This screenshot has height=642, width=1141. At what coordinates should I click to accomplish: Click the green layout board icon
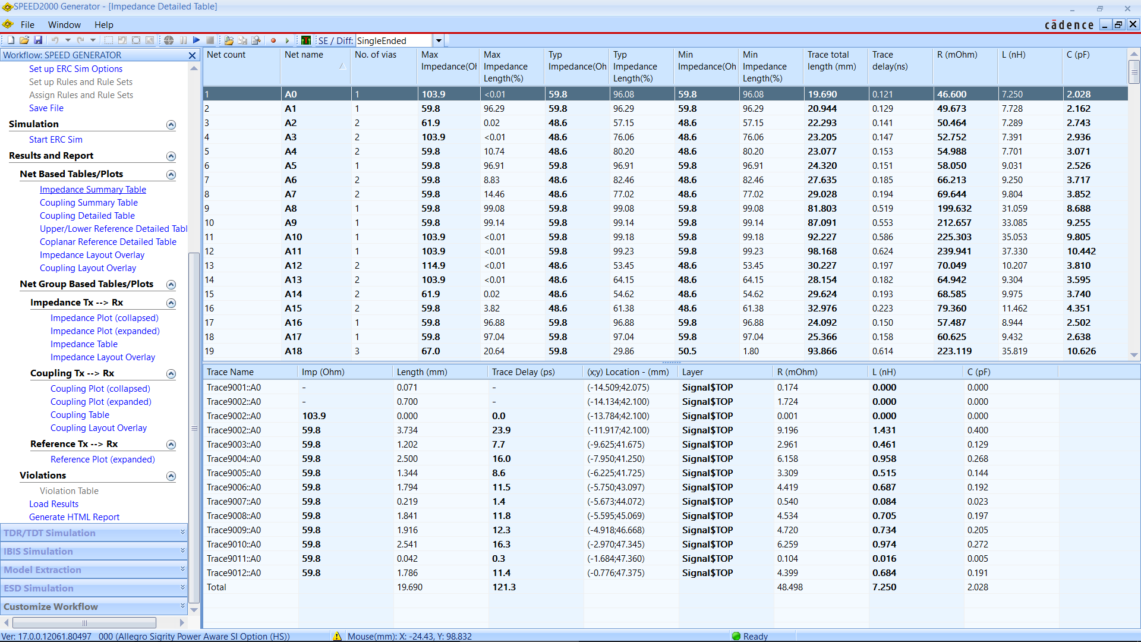[x=306, y=40]
